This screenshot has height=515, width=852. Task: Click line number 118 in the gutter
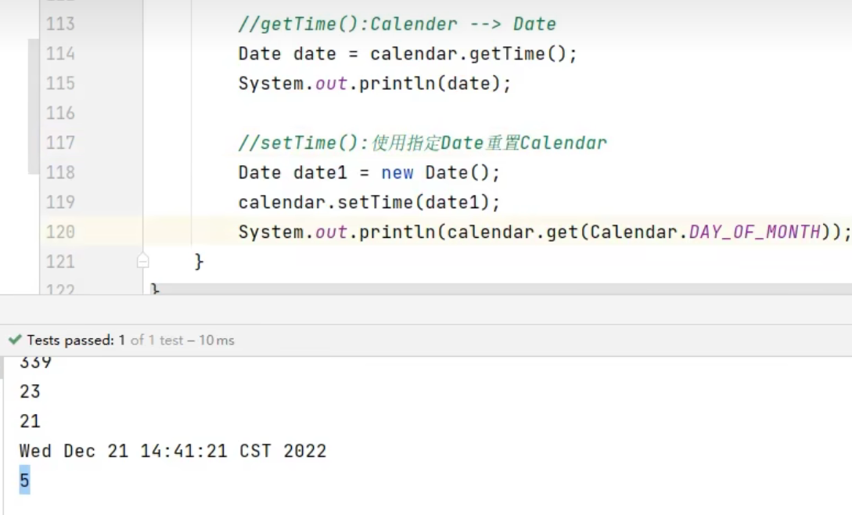point(60,172)
